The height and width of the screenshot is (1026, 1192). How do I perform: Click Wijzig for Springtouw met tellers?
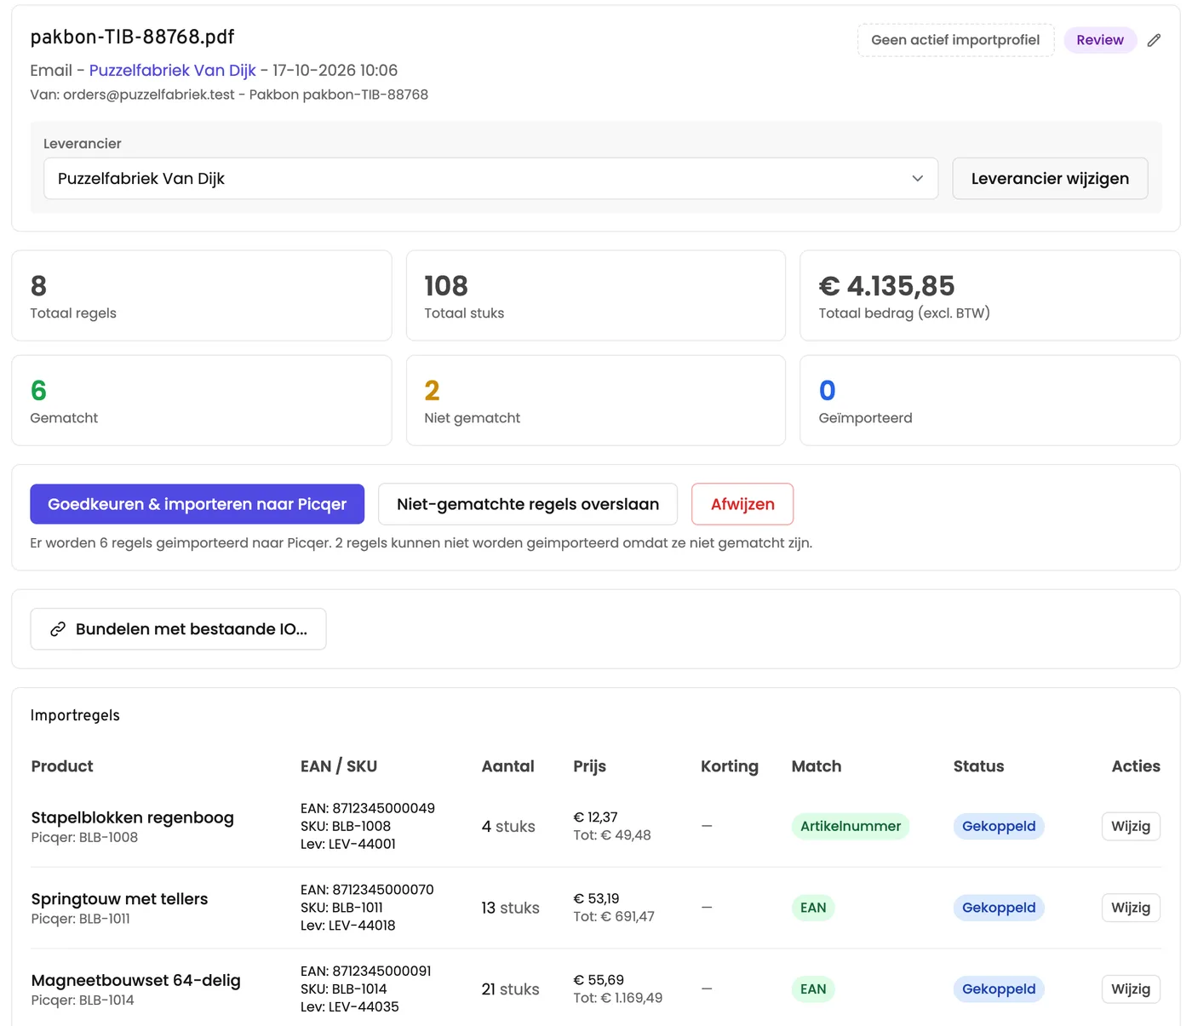coord(1131,908)
